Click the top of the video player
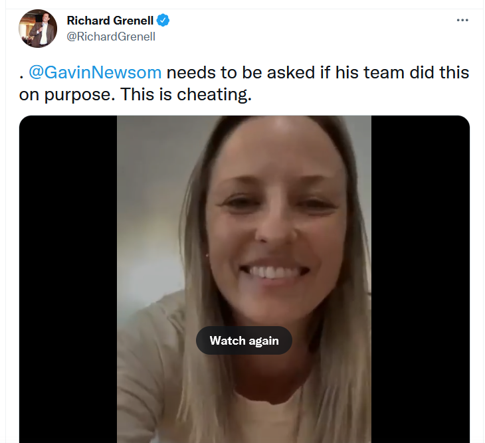The width and height of the screenshot is (485, 443). tap(244, 122)
